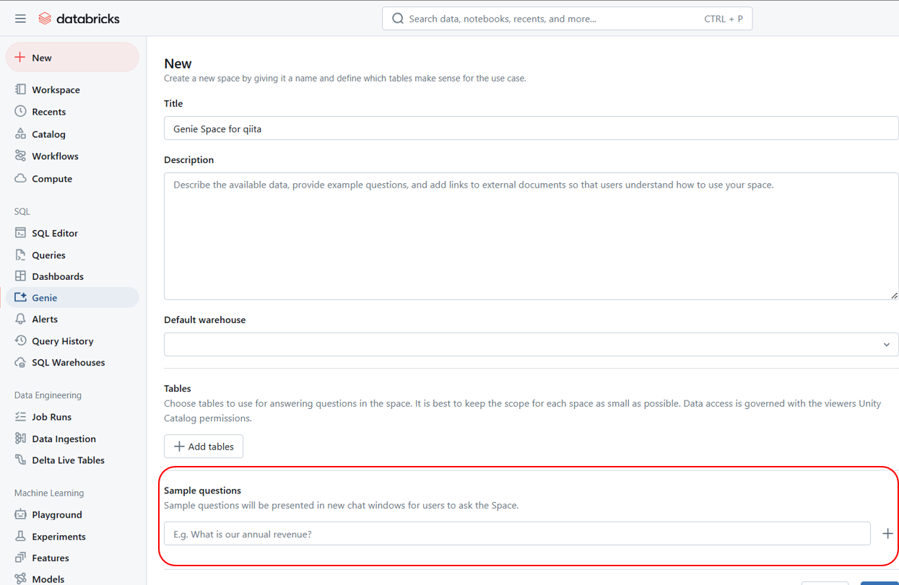The image size is (899, 585).
Task: Click the plus icon in New button
Action: point(20,58)
